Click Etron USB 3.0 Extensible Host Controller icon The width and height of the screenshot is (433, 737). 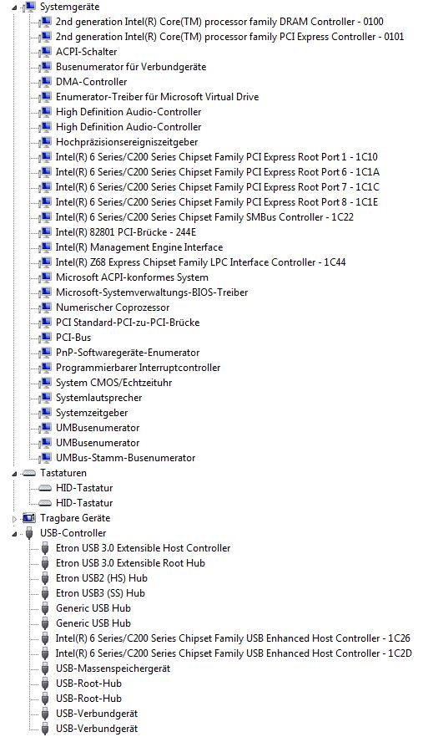(45, 548)
